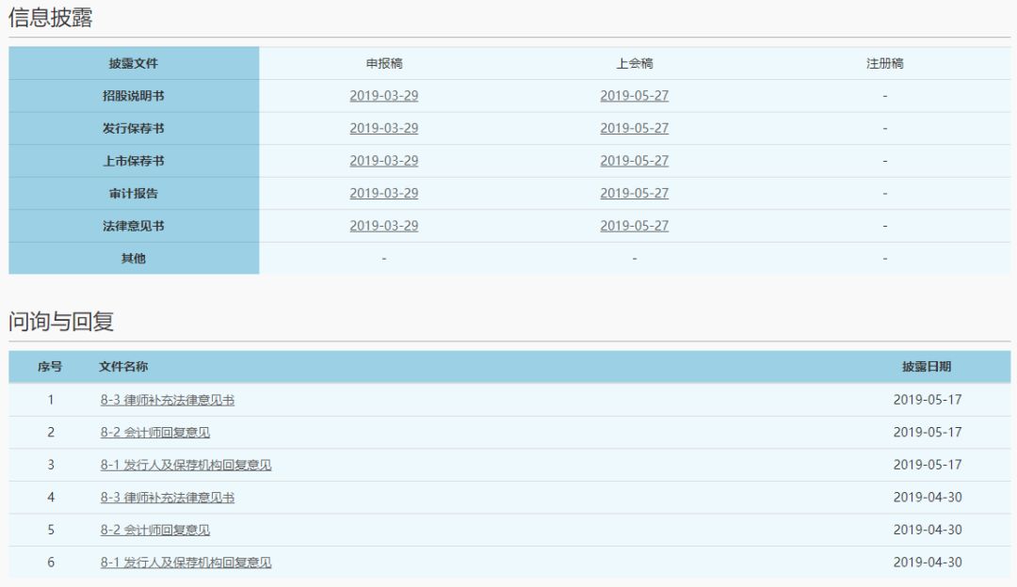Select the 招股说明书 row label
This screenshot has width=1017, height=587.
134,96
